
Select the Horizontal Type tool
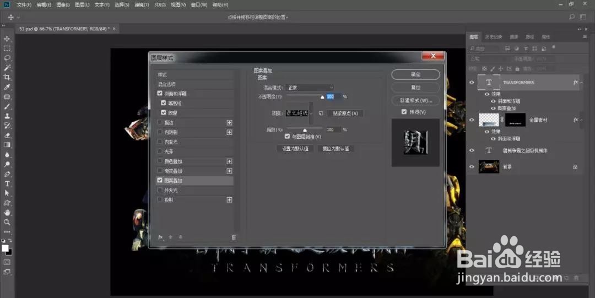(x=7, y=184)
